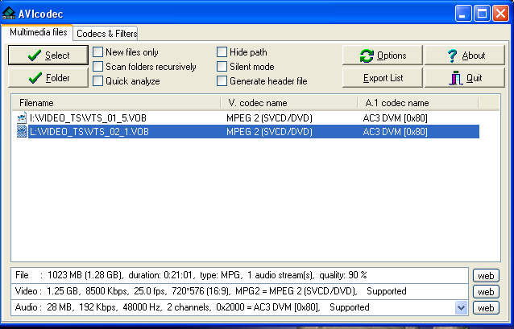514x329 pixels.
Task: Click the file icon next to VTS_01_5.VOB
Action: tap(22, 118)
